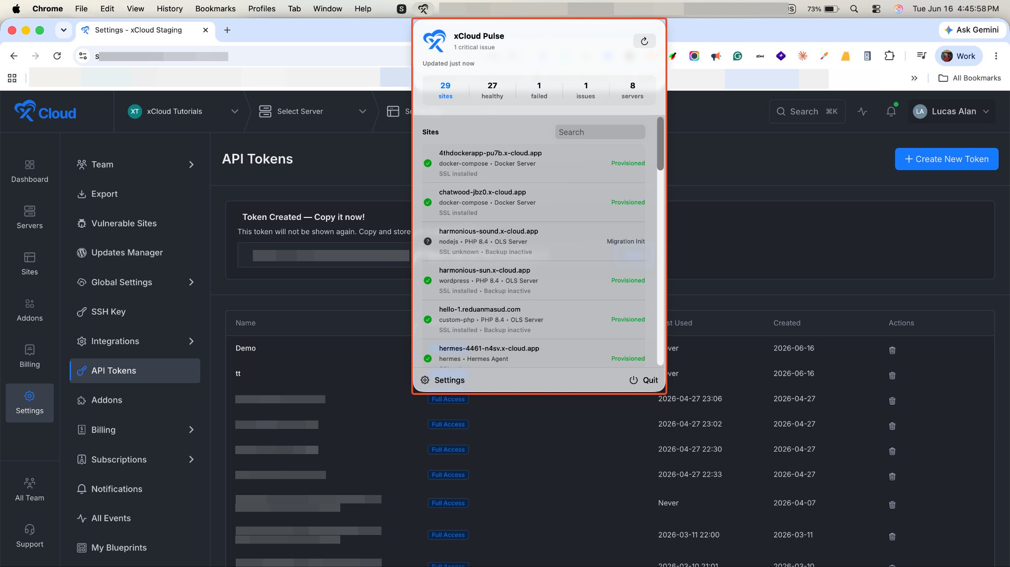The height and width of the screenshot is (567, 1010).
Task: Open harmonious-sun.x-cloud.app site row
Action: coord(534,280)
